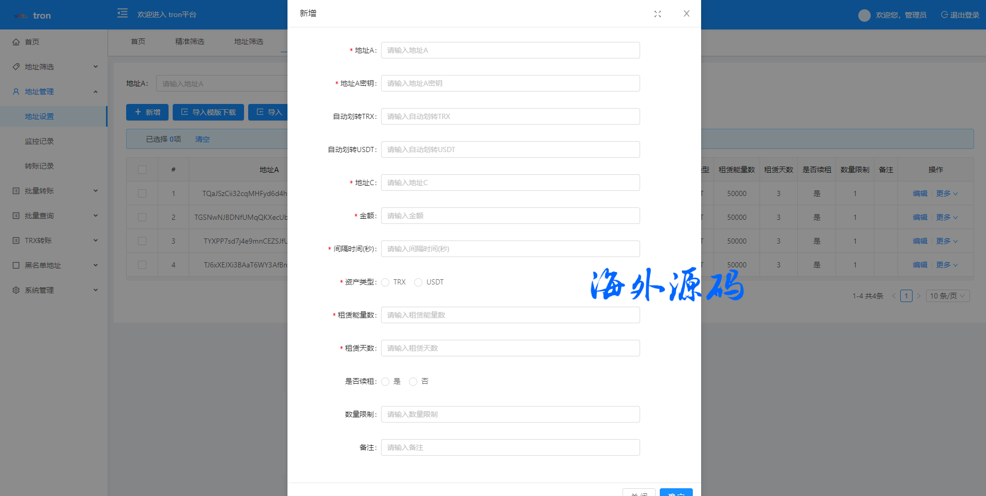986x496 pixels.
Task: Open 监控记录 in the sidebar
Action: point(39,141)
